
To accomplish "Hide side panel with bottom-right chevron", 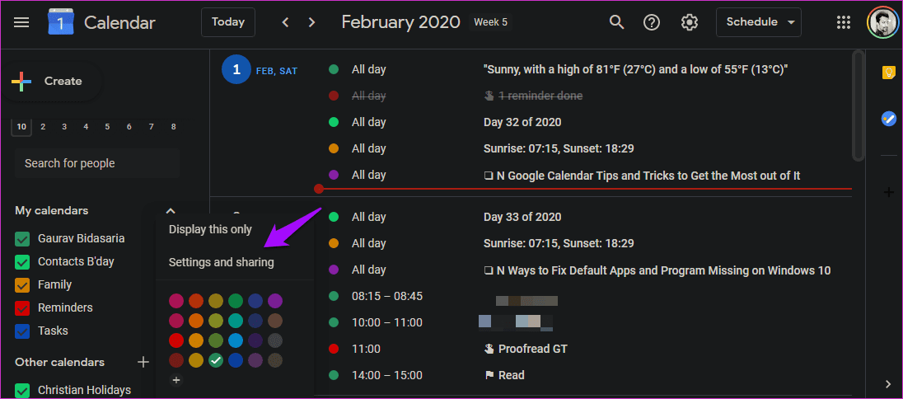I will (889, 383).
